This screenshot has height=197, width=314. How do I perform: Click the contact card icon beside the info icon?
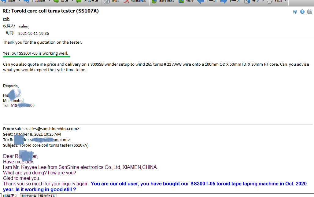[x=310, y=12]
